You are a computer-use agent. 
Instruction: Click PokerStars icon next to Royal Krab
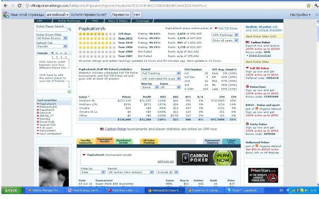38,122
